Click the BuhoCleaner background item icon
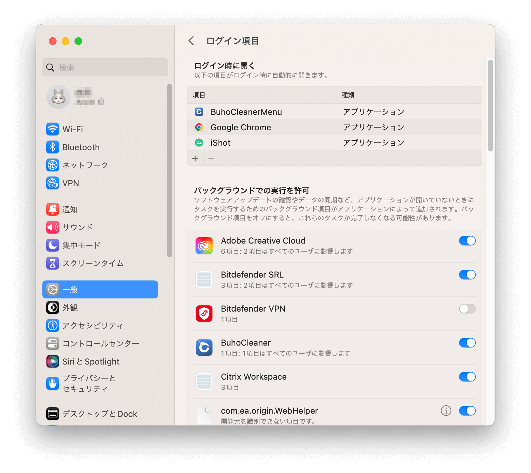531x473 pixels. (204, 348)
